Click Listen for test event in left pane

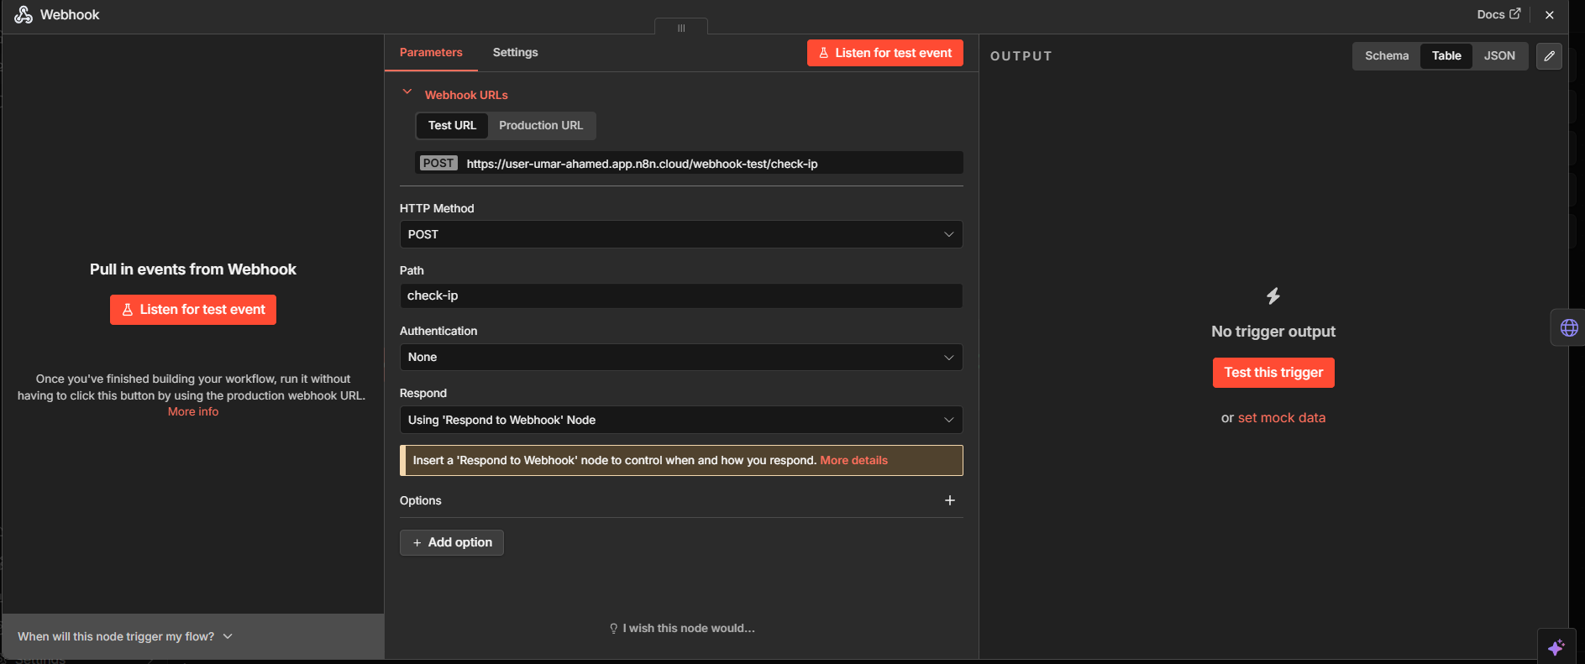193,310
